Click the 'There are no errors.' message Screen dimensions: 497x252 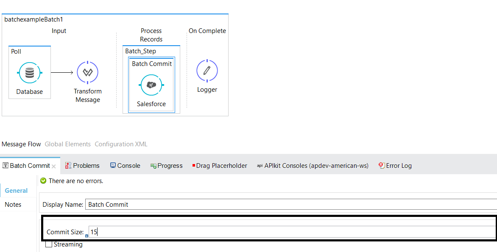click(x=76, y=181)
